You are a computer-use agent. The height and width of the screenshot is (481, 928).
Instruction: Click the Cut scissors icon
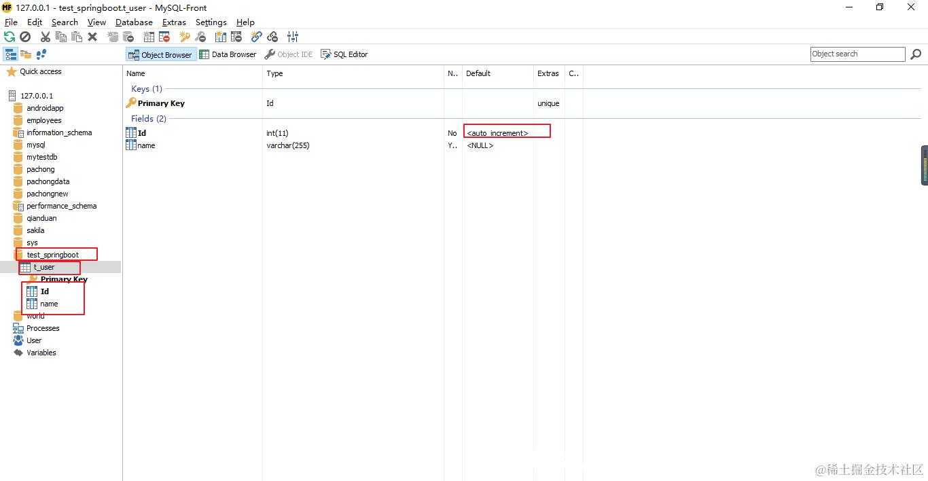point(46,37)
